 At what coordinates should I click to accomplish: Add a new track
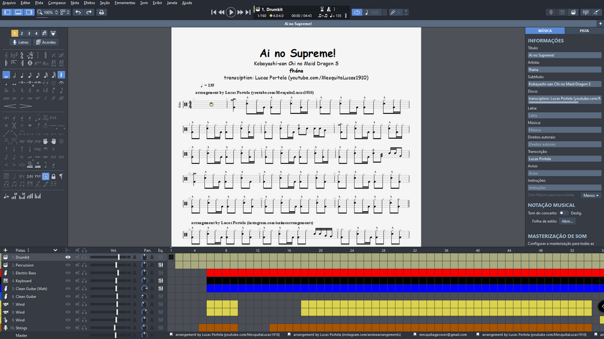point(5,250)
